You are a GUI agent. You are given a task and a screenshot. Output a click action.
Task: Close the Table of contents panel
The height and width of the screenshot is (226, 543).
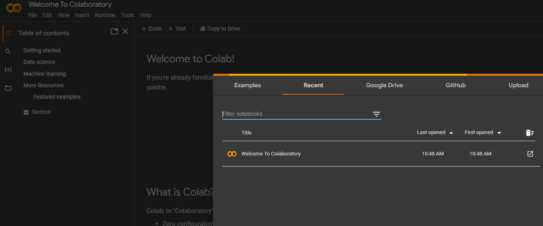point(125,31)
